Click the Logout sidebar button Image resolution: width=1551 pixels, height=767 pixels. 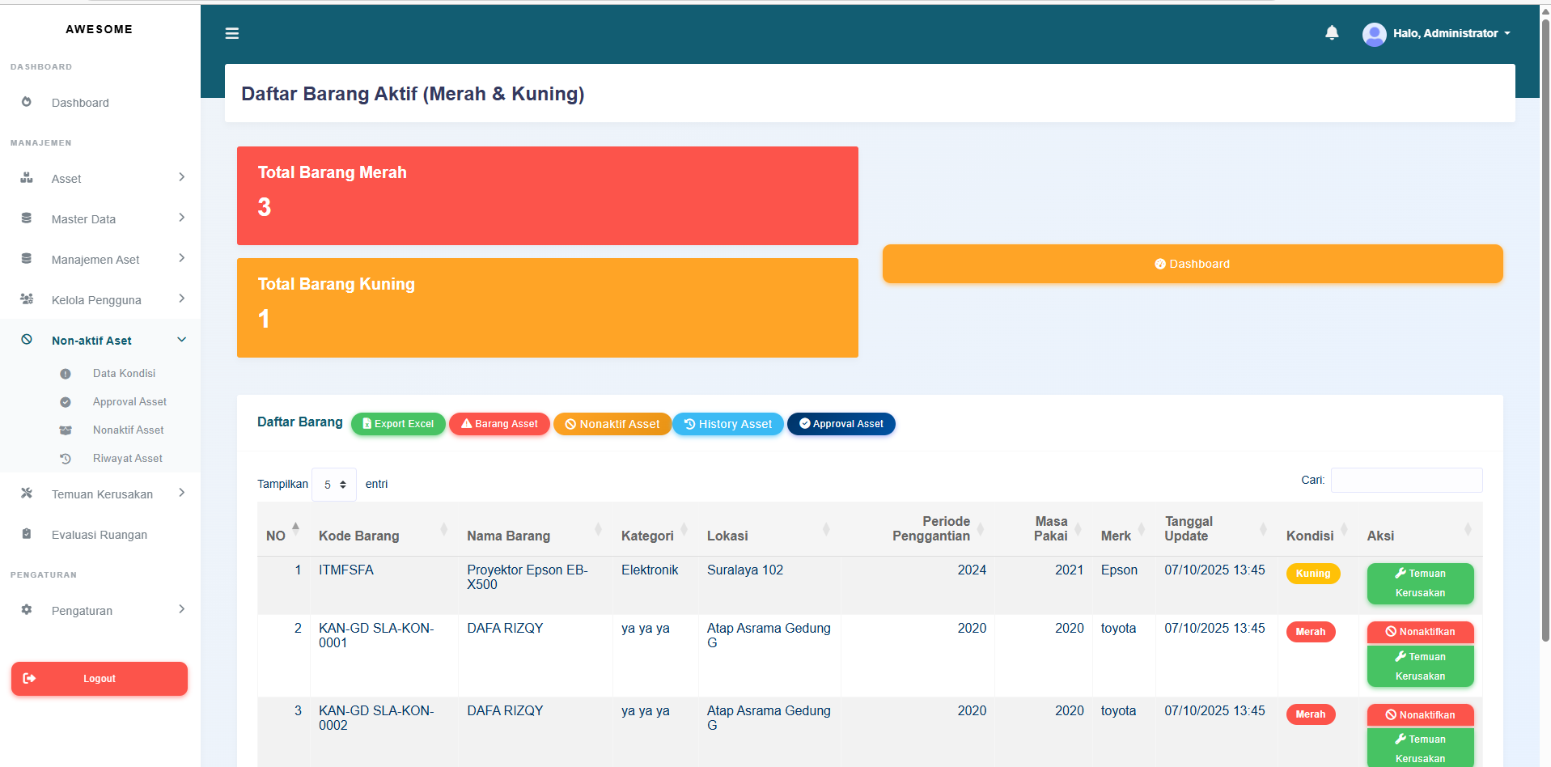[99, 678]
